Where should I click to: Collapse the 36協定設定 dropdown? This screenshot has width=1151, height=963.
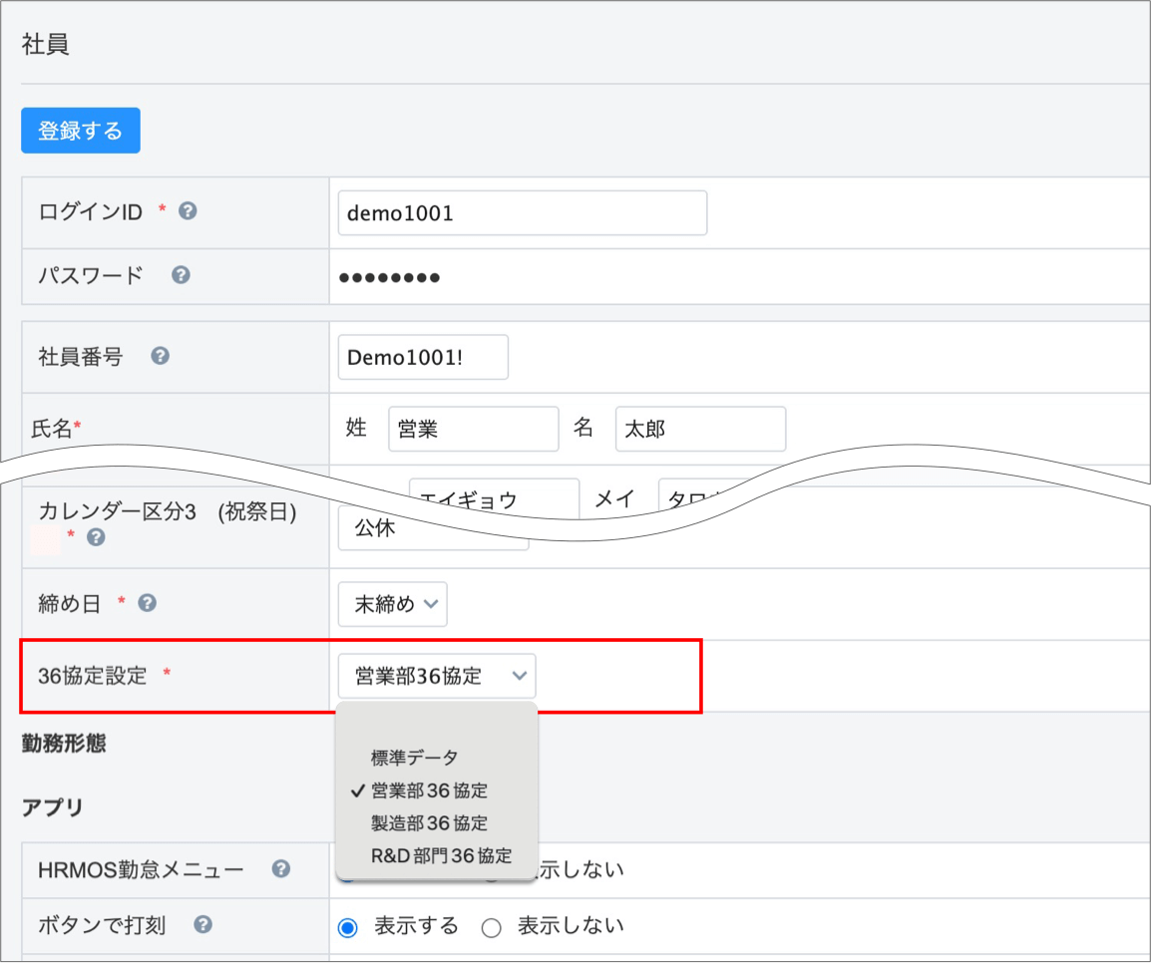click(436, 676)
